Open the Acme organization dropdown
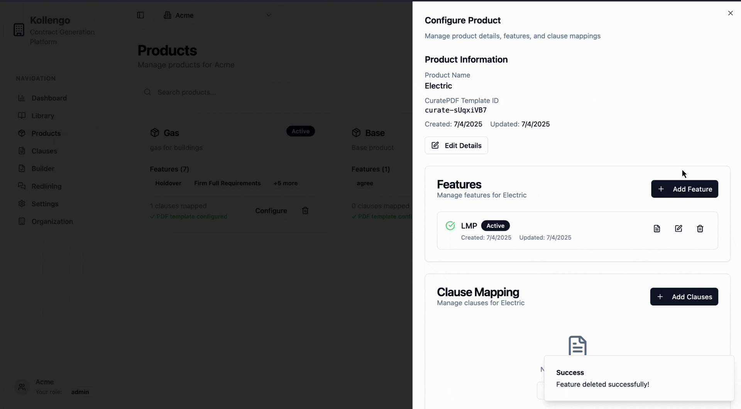741x409 pixels. (x=218, y=15)
